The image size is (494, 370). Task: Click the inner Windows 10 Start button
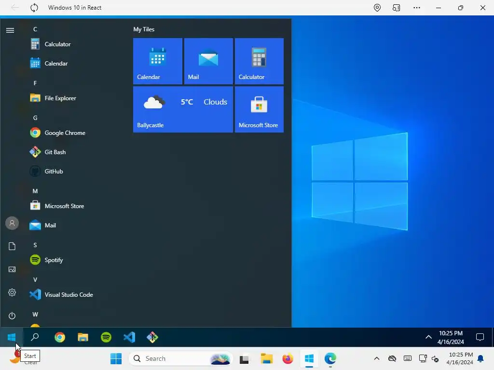[12, 337]
